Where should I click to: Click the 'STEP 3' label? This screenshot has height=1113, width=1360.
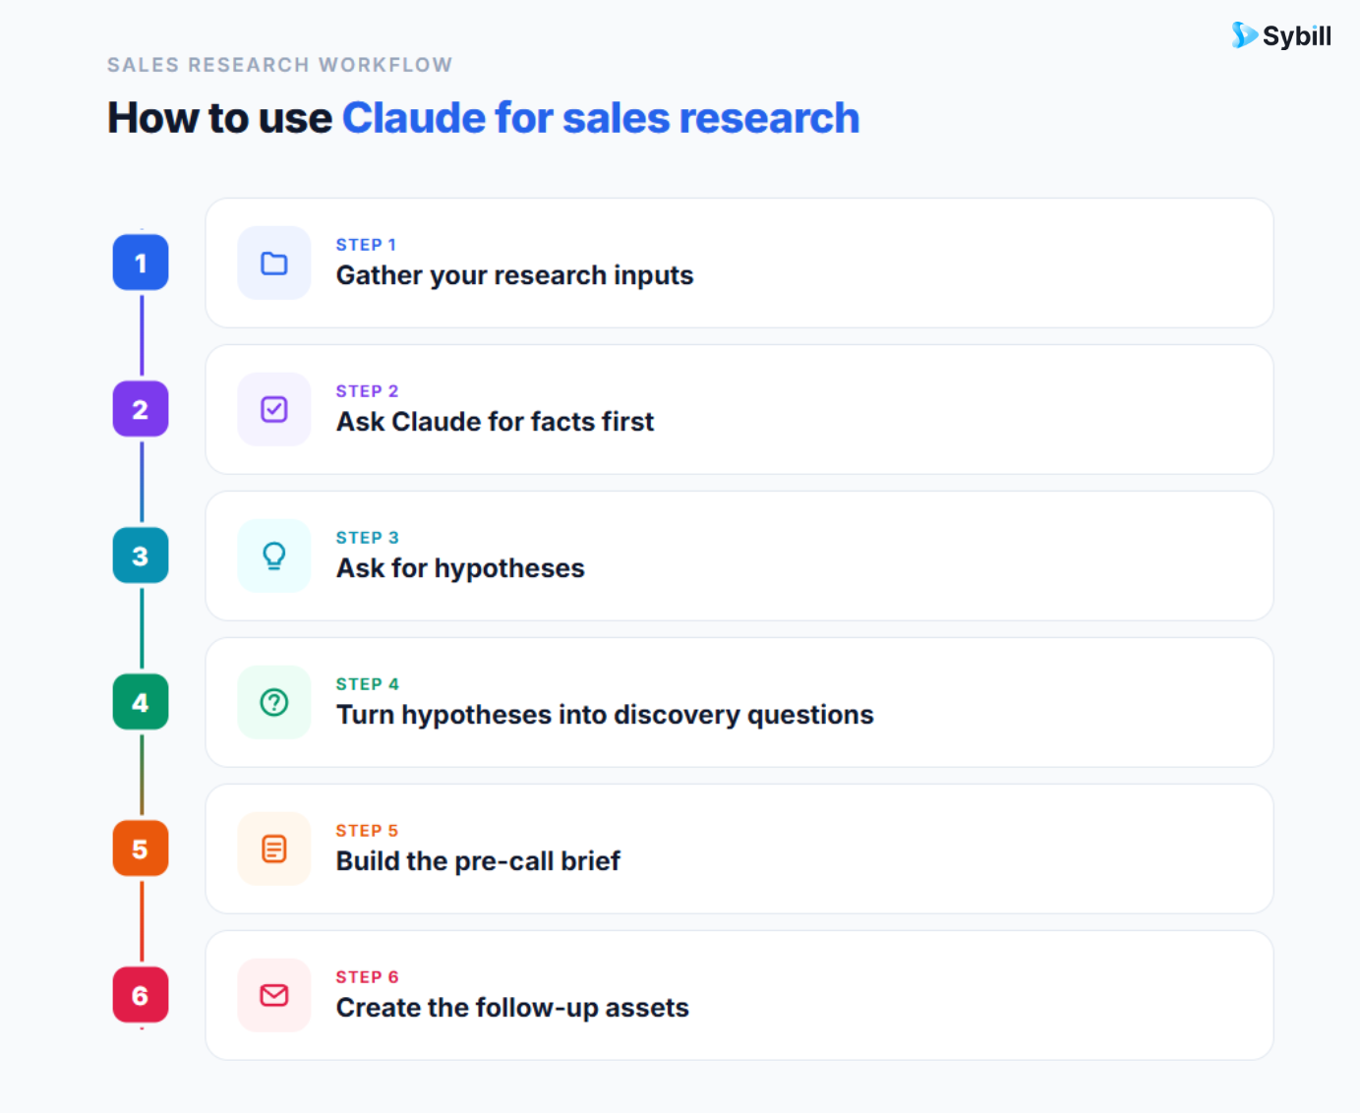(x=367, y=538)
